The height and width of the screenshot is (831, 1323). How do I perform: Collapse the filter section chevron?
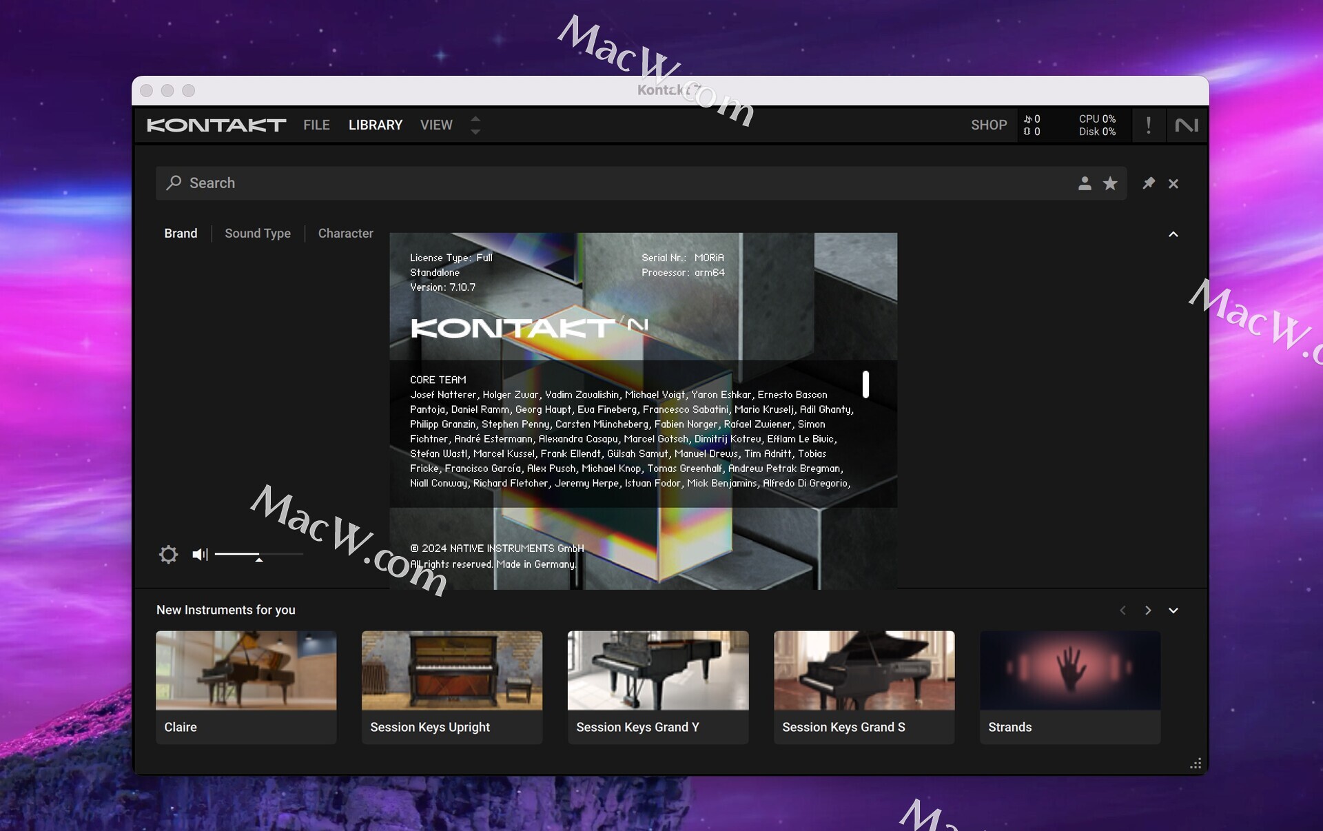(x=1173, y=234)
